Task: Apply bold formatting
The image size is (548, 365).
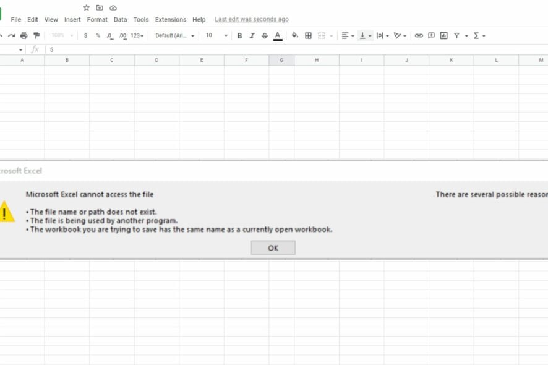Action: click(x=239, y=35)
